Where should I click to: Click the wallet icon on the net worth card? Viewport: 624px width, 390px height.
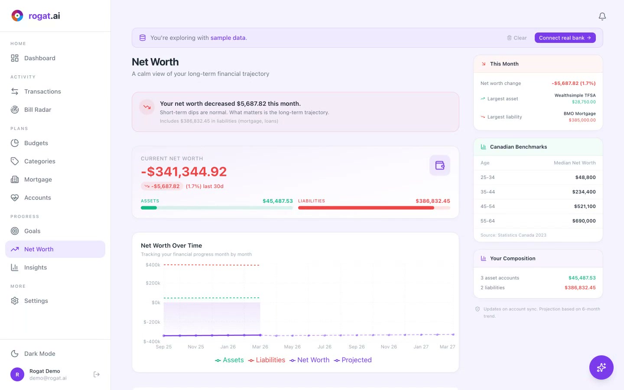[x=440, y=165]
